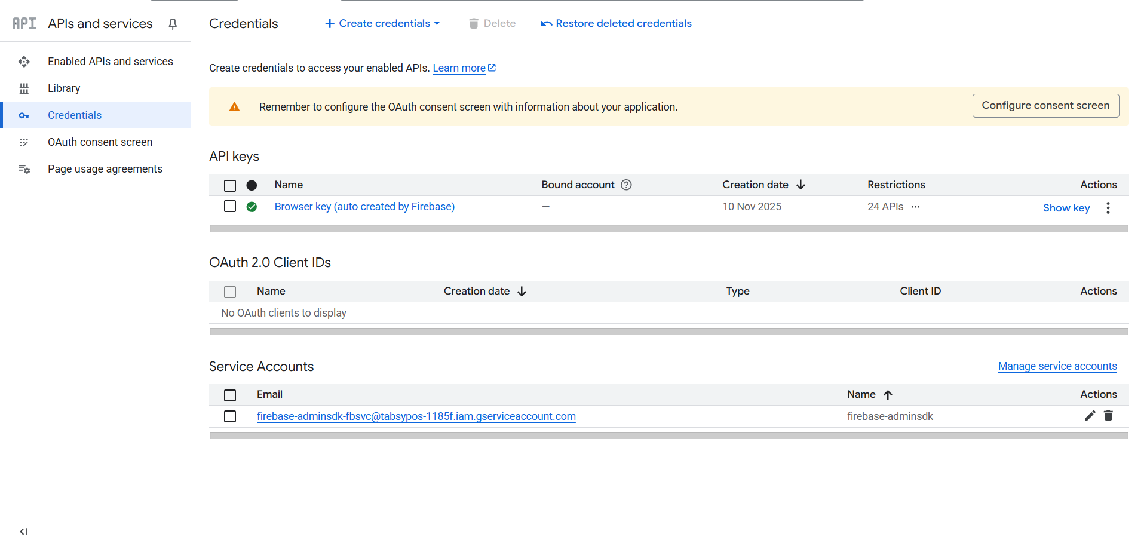Collapse the left navigation panel

point(23,532)
